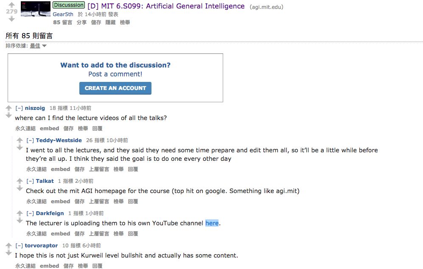
Task: Open the MIT 6.S099 post title link
Action: 166,6
